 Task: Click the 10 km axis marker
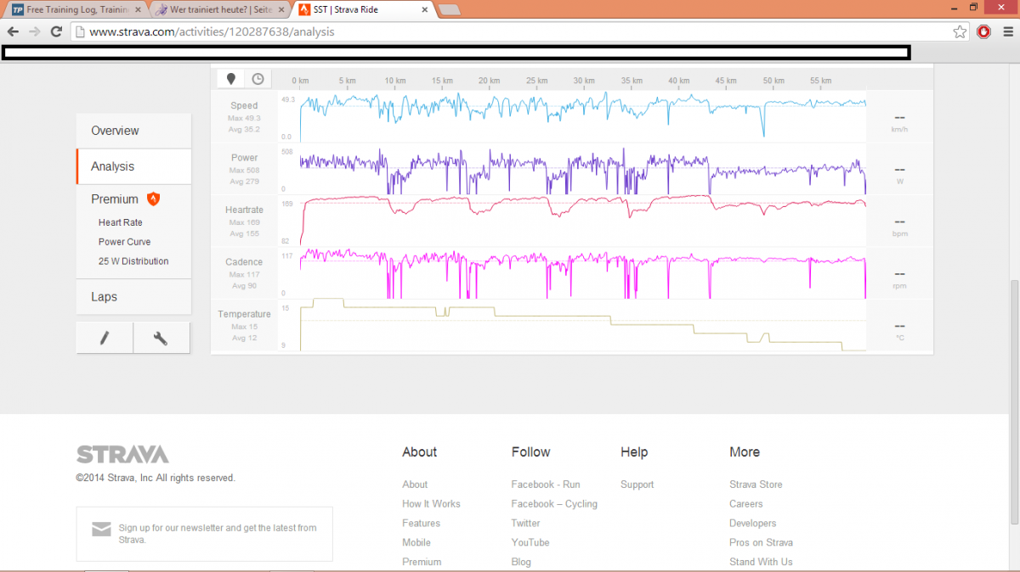[394, 81]
